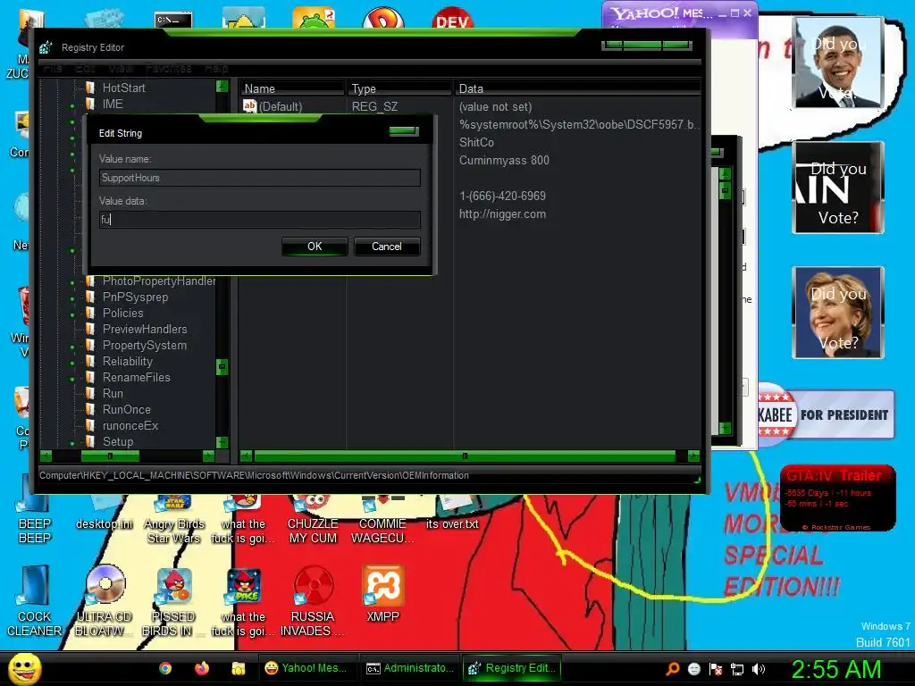Open the Favorites menu in Registry Editor

[x=169, y=69]
